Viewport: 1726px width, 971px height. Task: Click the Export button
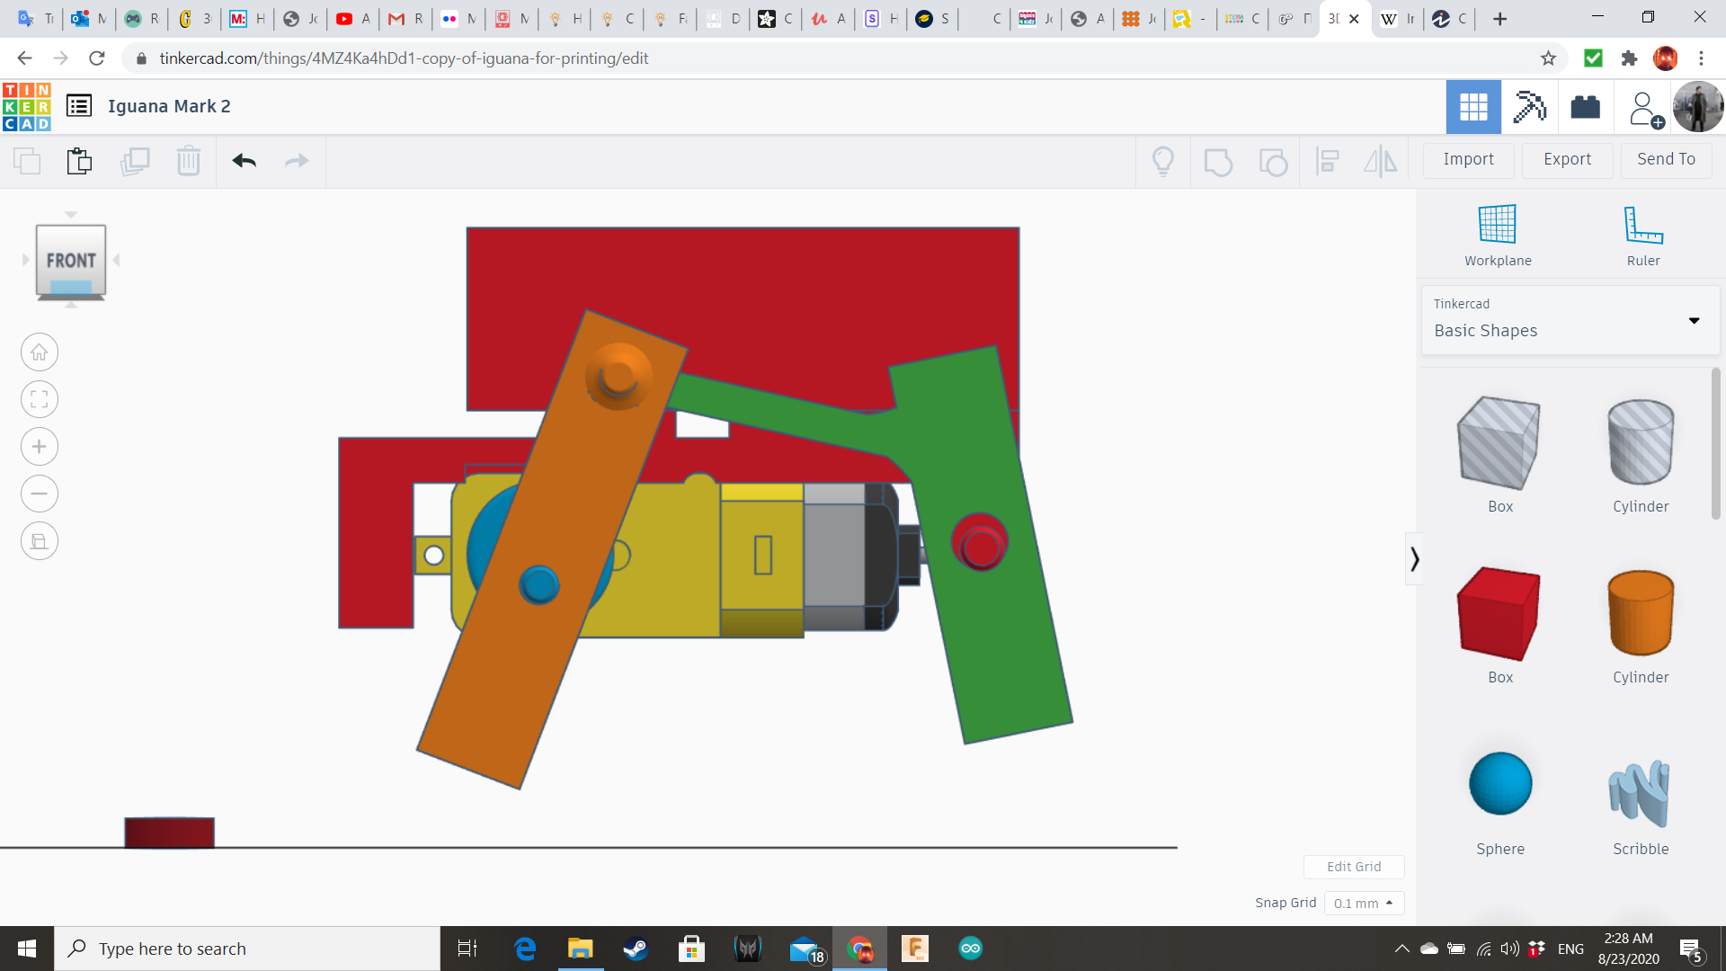[1567, 159]
